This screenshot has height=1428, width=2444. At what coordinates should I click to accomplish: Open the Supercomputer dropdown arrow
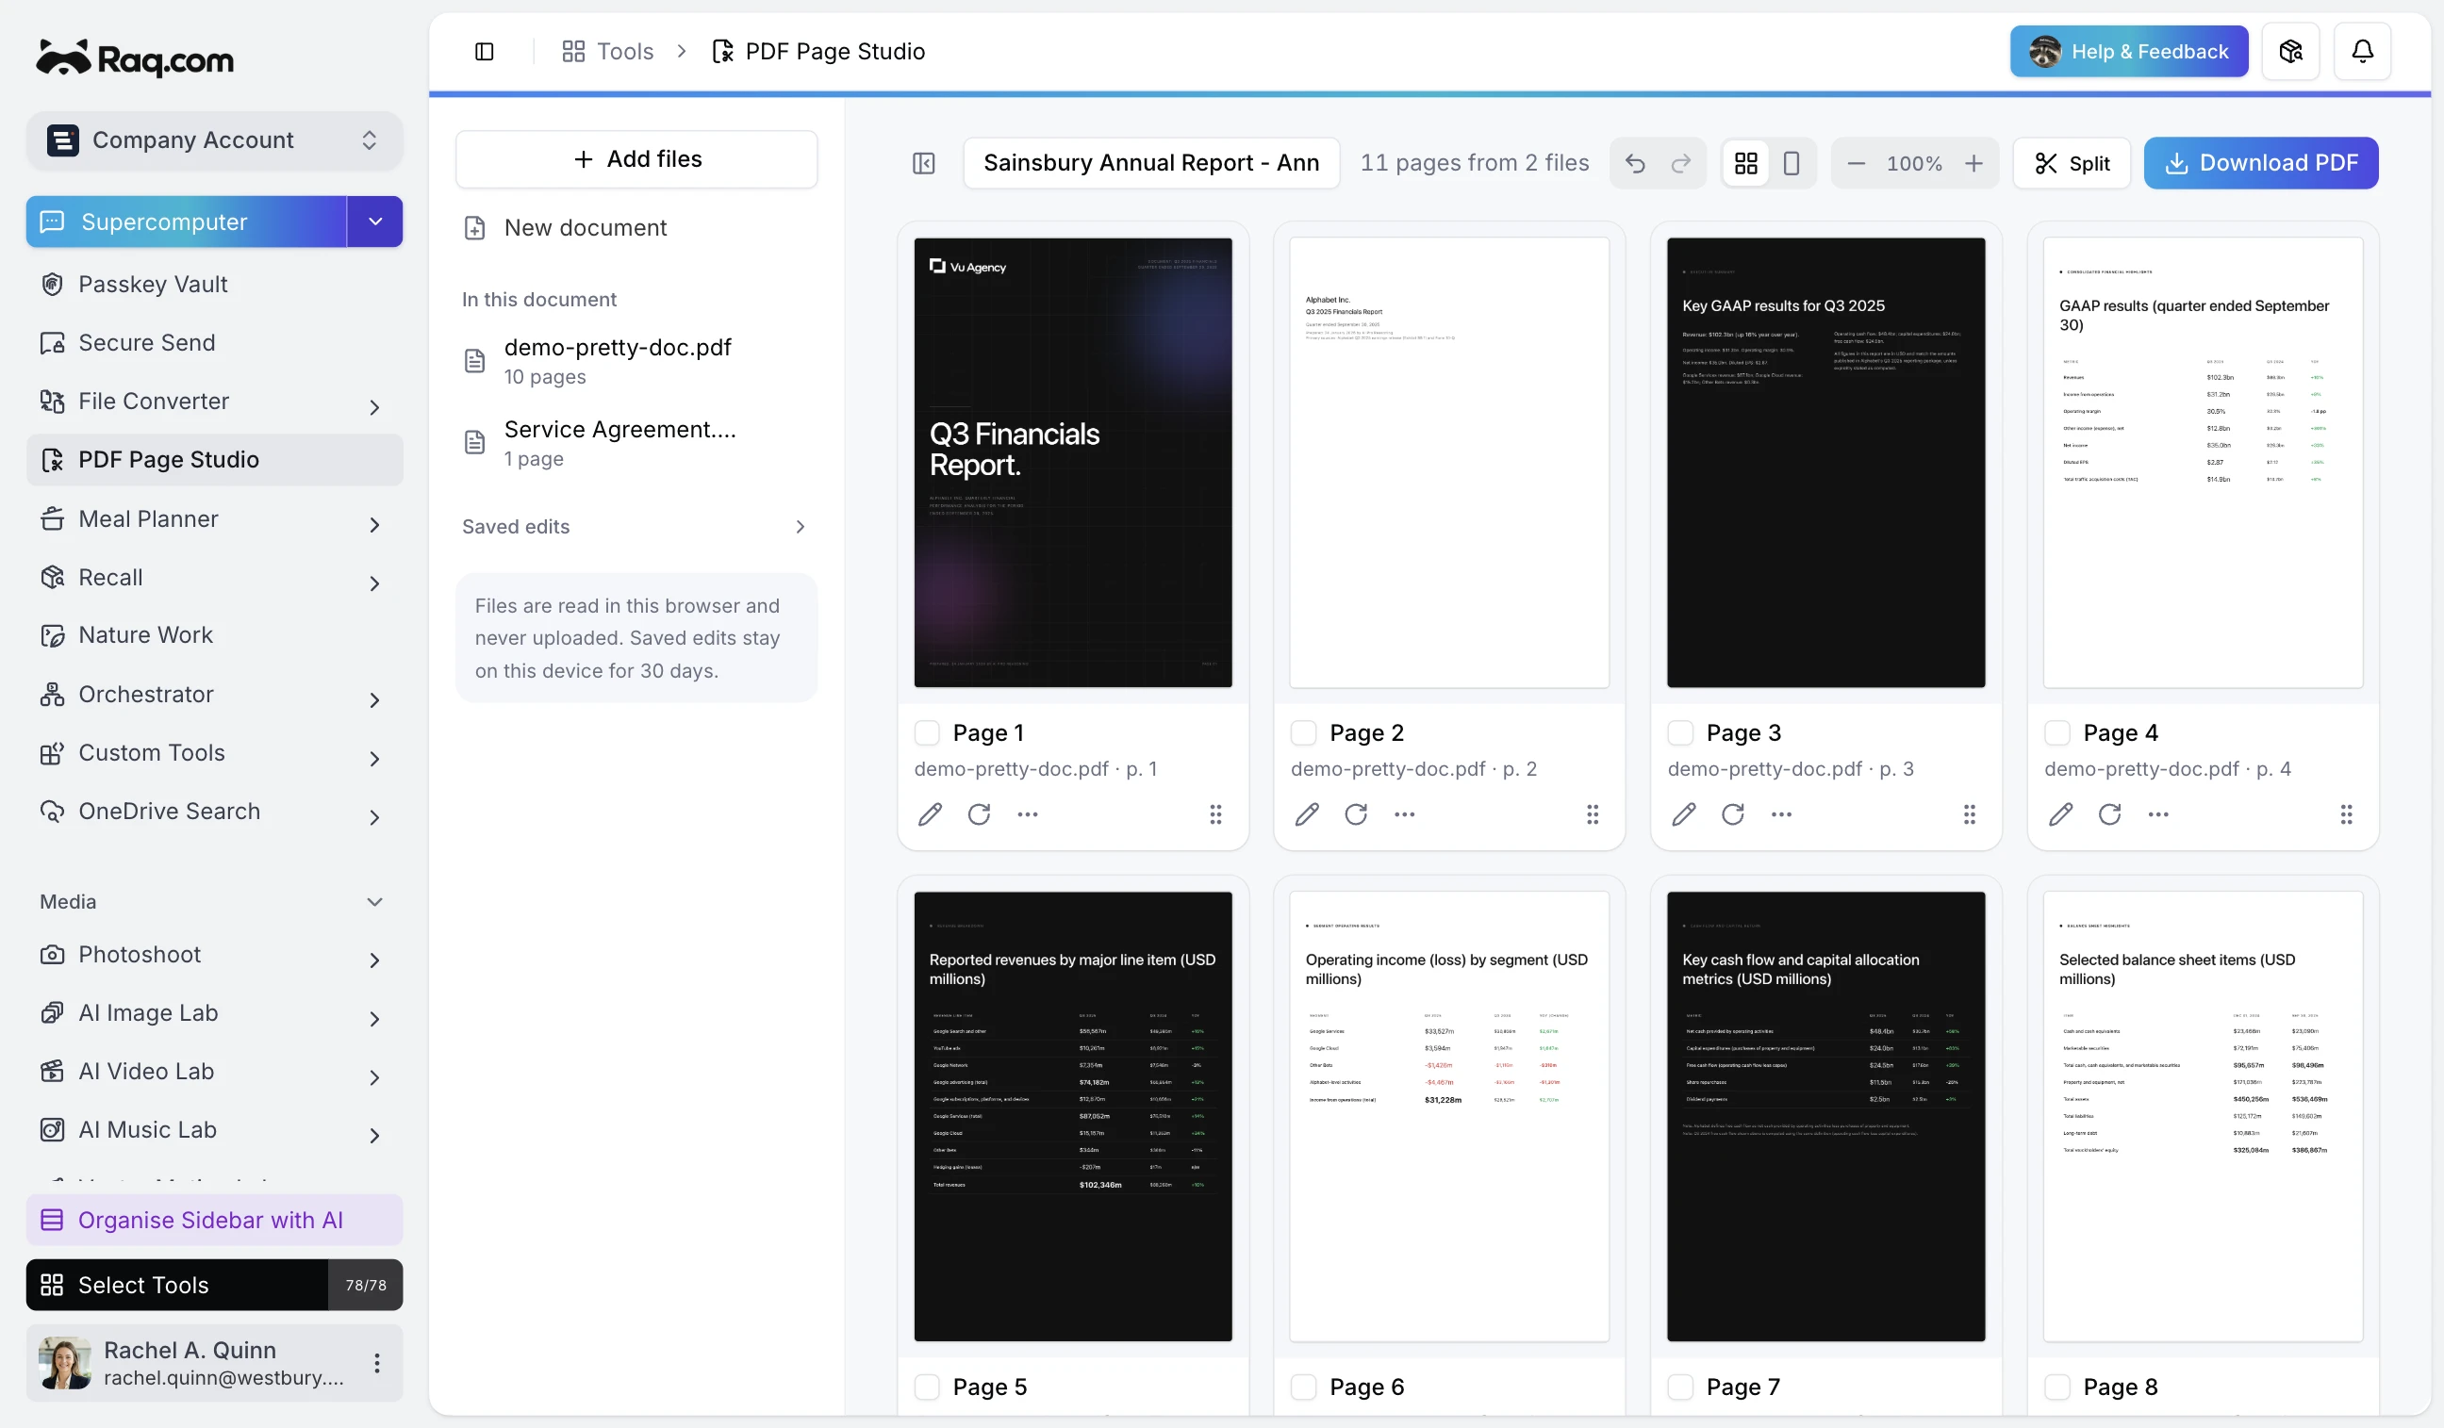375,222
